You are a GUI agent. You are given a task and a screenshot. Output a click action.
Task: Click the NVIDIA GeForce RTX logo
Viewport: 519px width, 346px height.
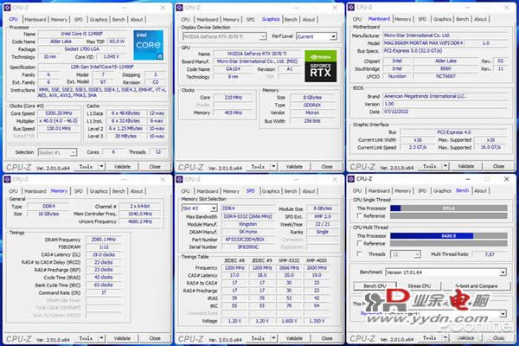pyautogui.click(x=320, y=66)
